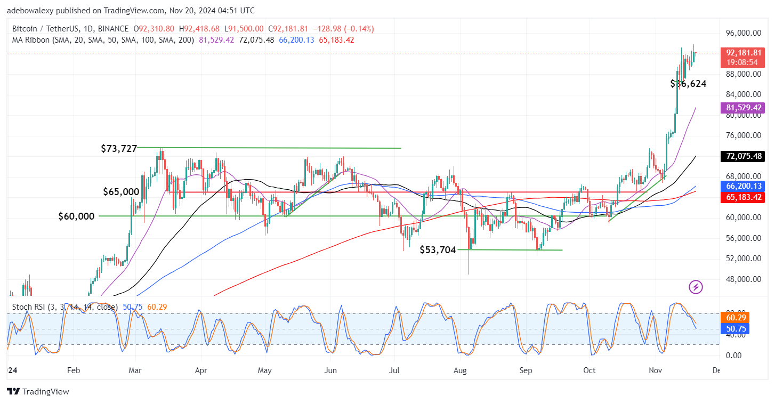Click the 56,000.00 price axis label
The width and height of the screenshot is (775, 403).
click(742, 238)
